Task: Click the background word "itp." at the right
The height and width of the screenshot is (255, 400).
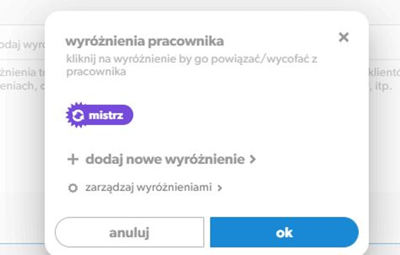Action: [383, 86]
